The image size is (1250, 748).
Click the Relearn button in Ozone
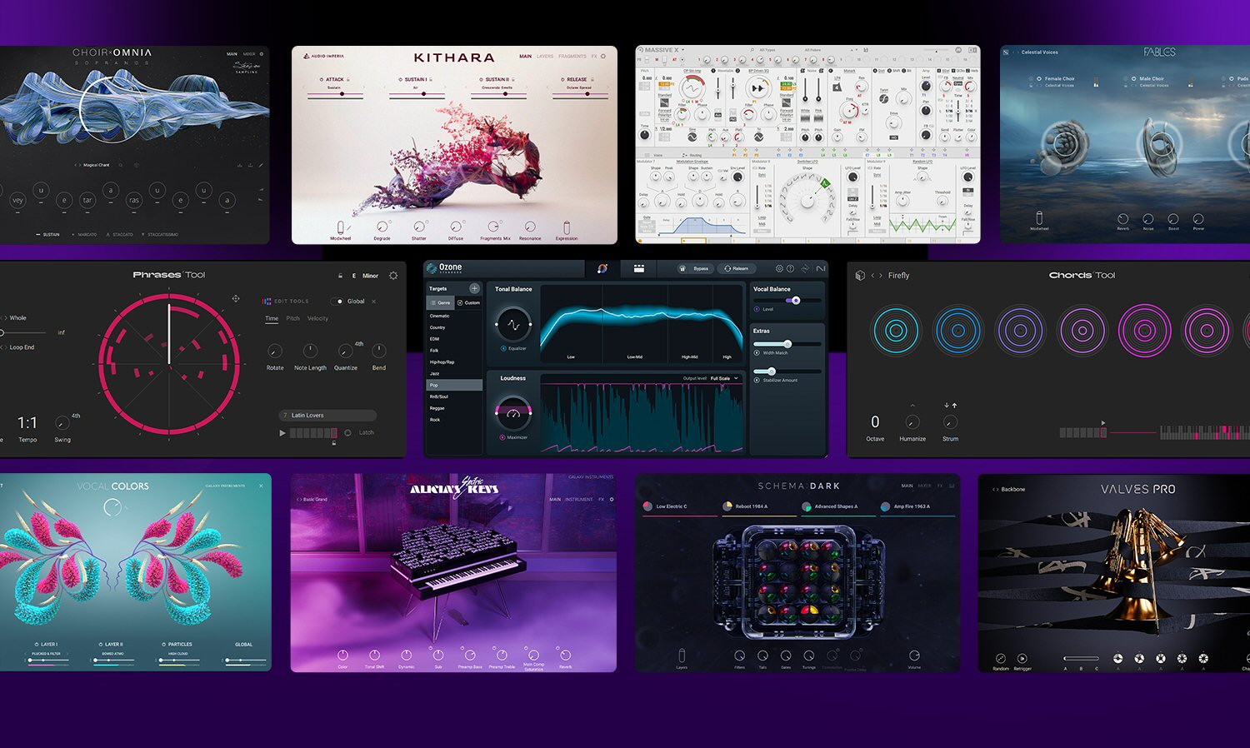click(x=736, y=268)
